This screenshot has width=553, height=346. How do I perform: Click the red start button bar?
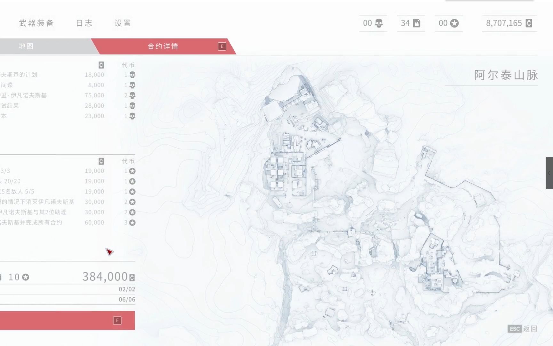pos(67,320)
